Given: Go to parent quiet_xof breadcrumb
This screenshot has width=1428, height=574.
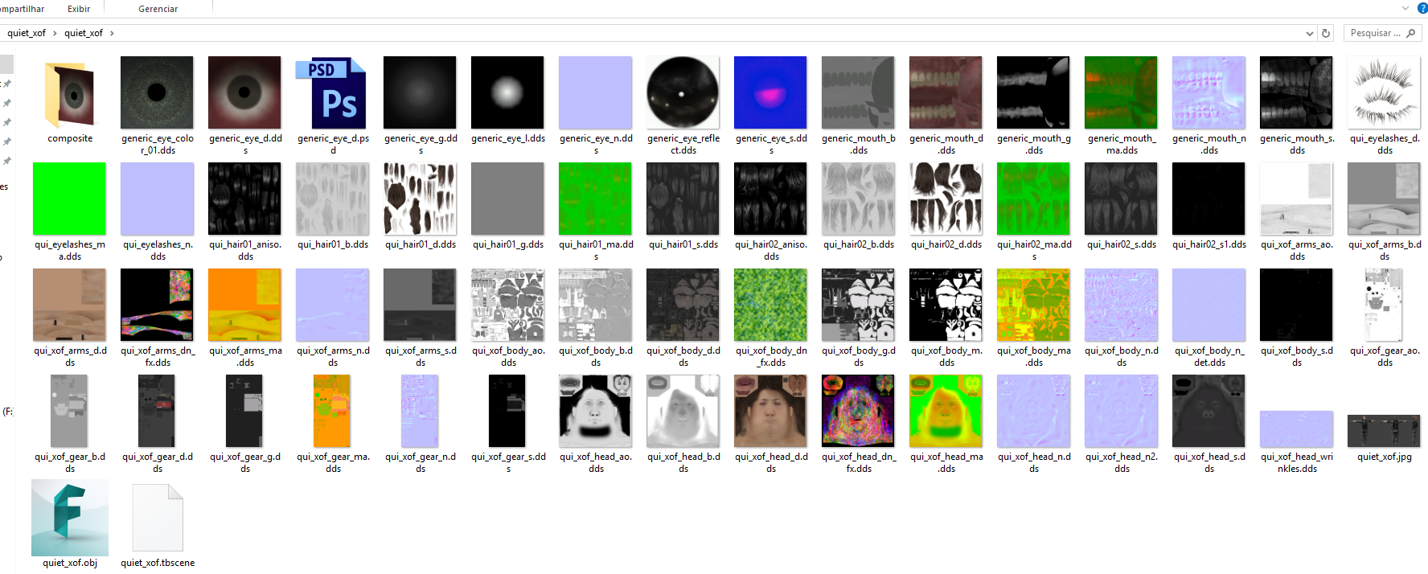Looking at the screenshot, I should tap(27, 33).
